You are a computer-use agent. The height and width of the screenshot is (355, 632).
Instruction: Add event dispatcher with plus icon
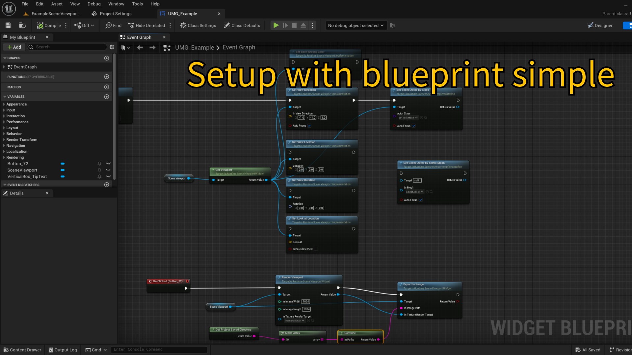[x=107, y=185]
